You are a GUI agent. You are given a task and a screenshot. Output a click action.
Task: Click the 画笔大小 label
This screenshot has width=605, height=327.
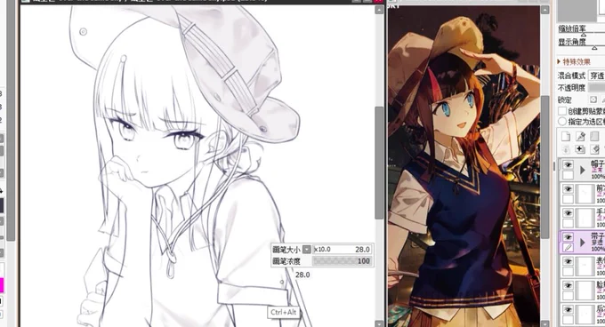click(286, 250)
